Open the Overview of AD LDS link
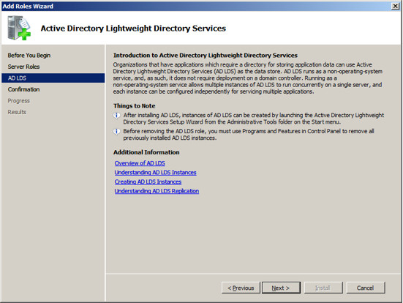 click(140, 163)
